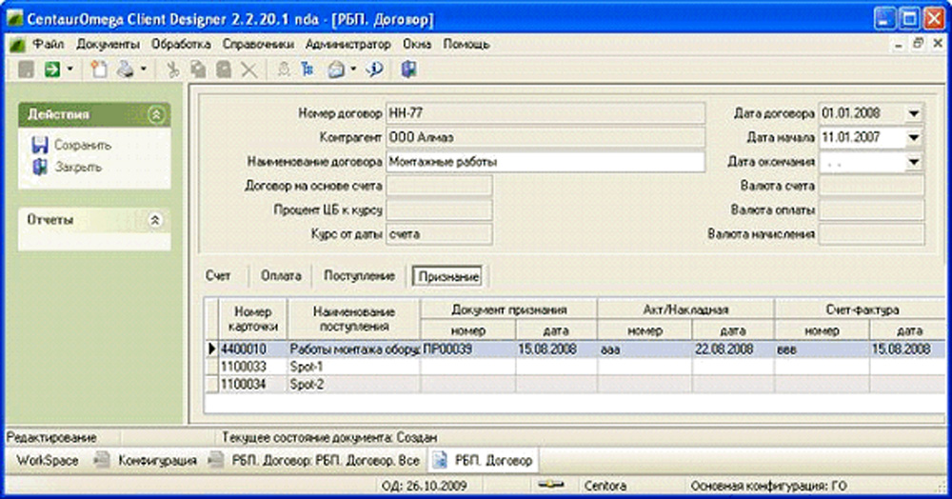This screenshot has height=499, width=952.
Task: Click the delete X toolbar icon
Action: [x=248, y=69]
